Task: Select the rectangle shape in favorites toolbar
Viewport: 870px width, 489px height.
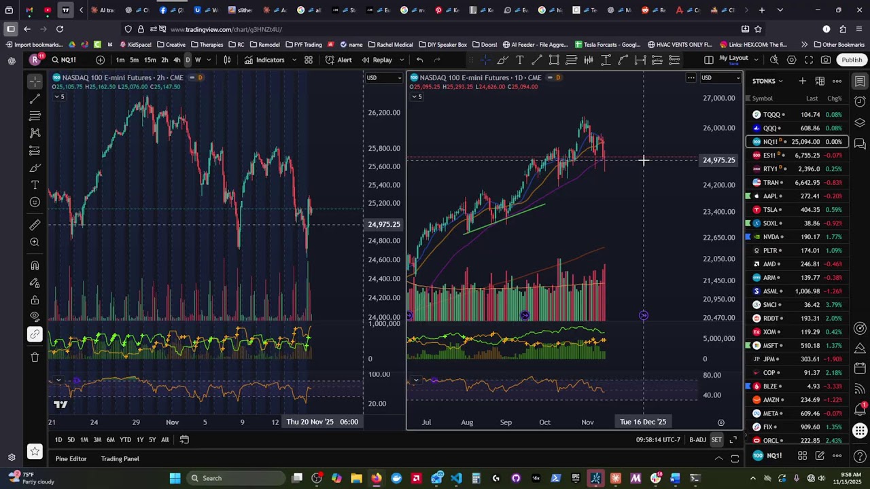Action: (554, 60)
